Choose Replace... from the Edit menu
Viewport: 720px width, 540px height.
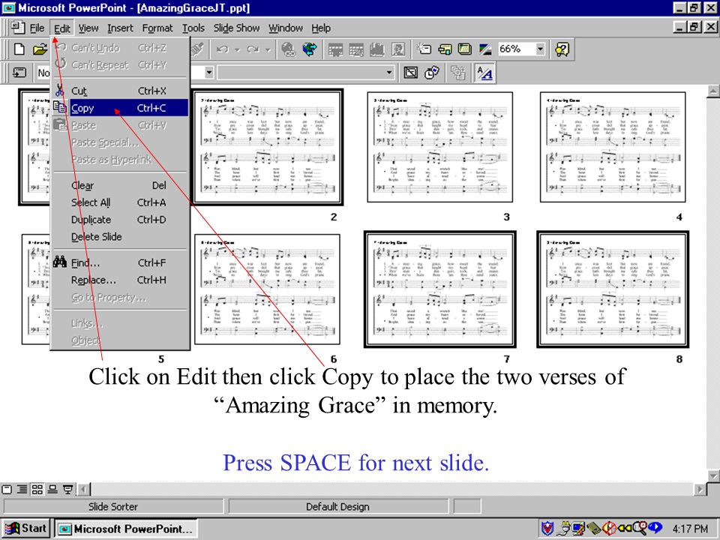120,280
